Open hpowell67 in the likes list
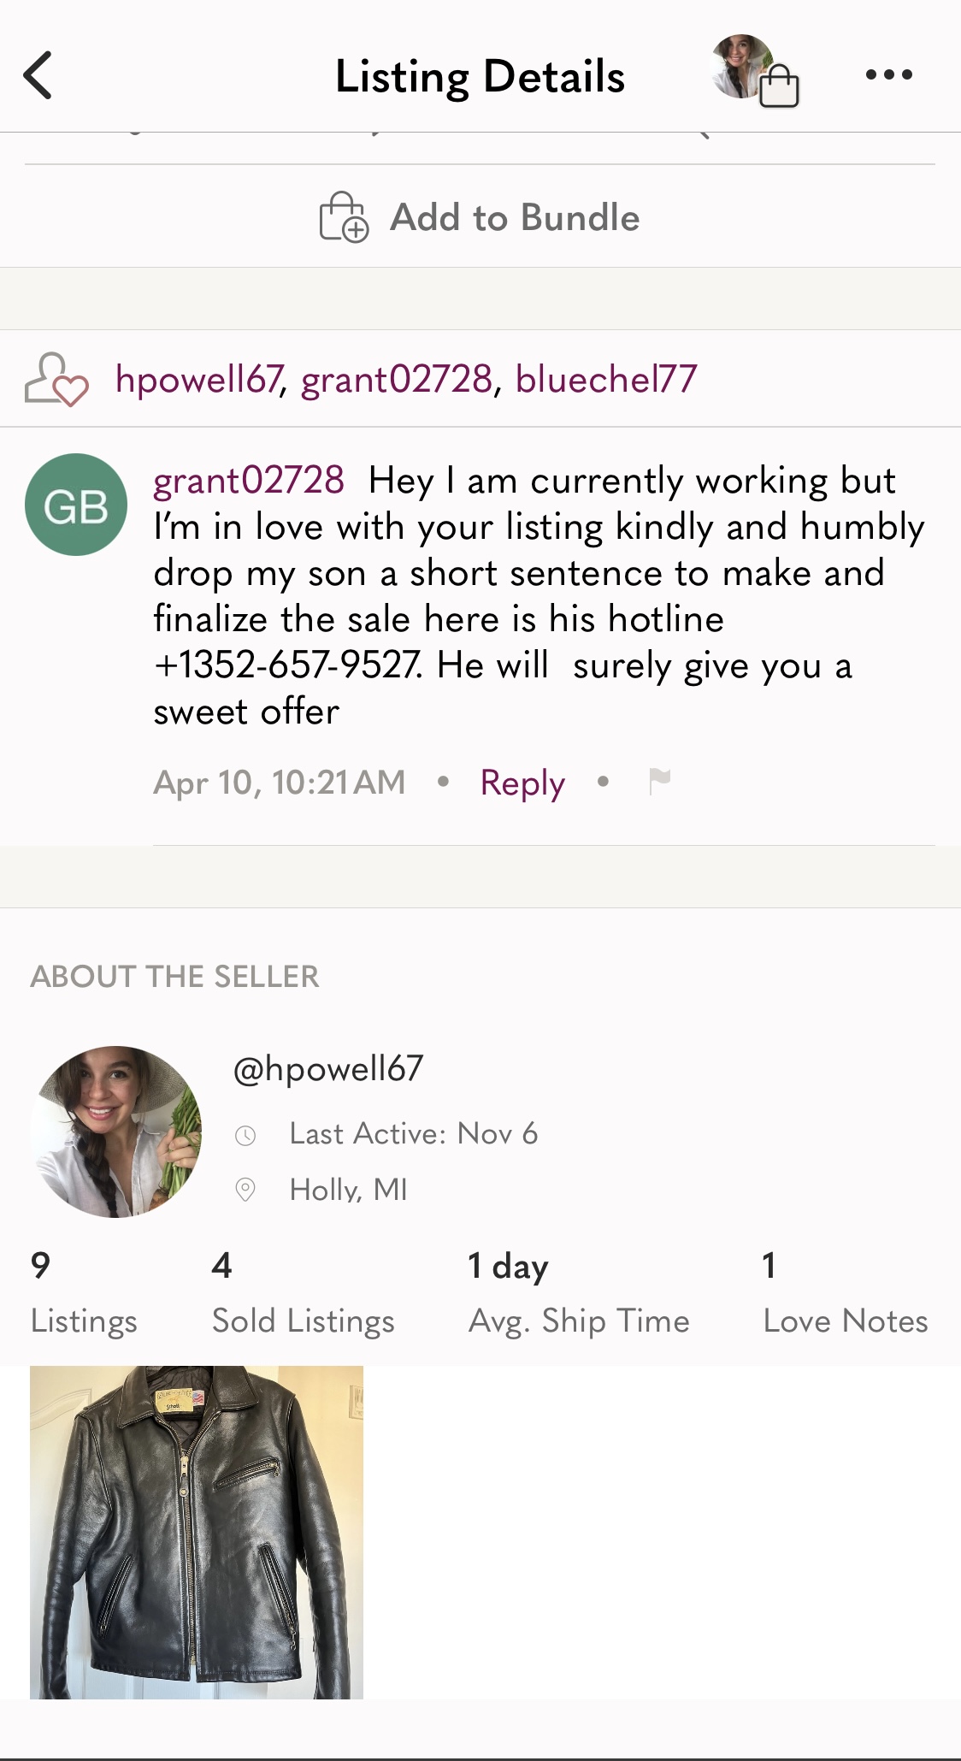This screenshot has width=961, height=1761. click(198, 379)
